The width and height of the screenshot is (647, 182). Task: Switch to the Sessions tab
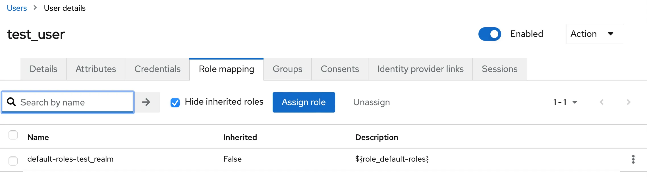499,69
